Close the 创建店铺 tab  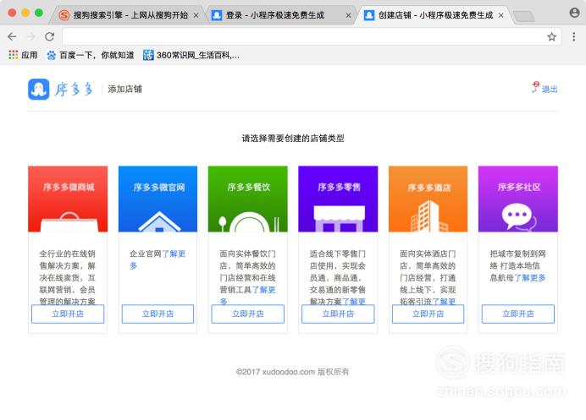click(x=500, y=16)
